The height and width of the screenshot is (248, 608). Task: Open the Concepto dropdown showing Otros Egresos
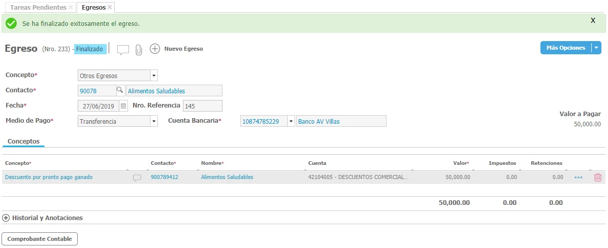click(x=154, y=76)
